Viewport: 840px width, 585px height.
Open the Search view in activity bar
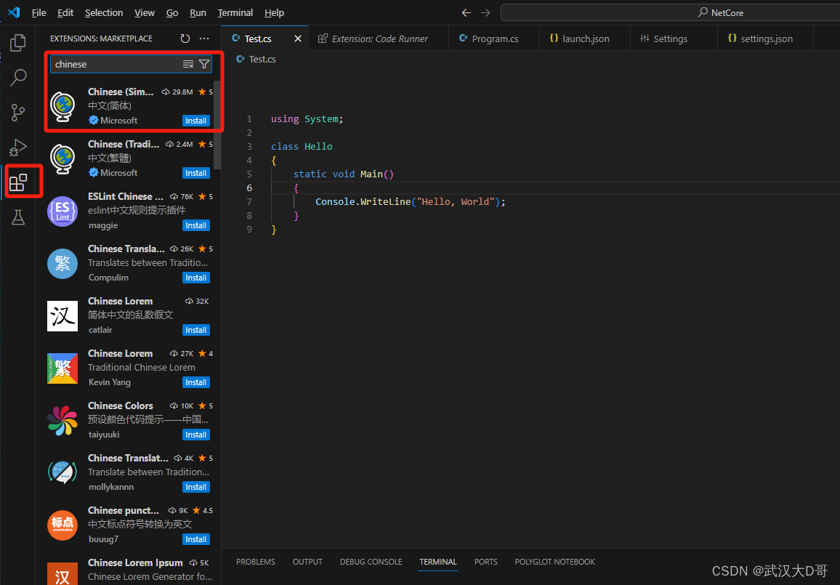click(x=18, y=78)
